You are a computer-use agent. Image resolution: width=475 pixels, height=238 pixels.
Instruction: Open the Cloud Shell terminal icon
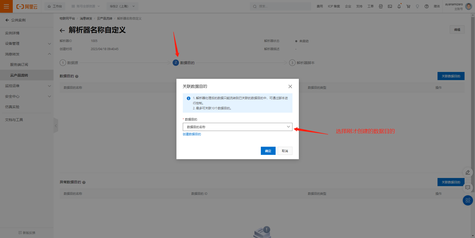[390, 6]
